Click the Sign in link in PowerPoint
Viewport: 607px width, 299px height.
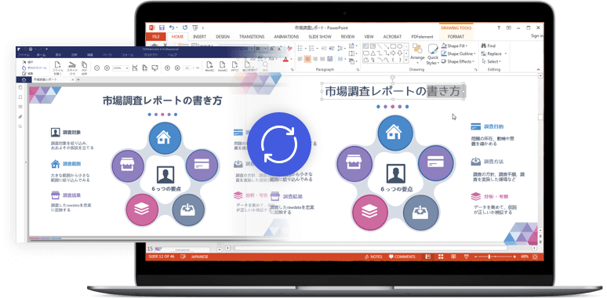[x=537, y=36]
